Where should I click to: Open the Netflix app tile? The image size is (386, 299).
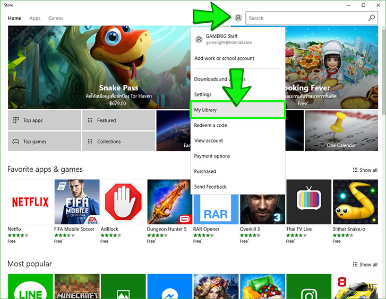click(x=30, y=202)
